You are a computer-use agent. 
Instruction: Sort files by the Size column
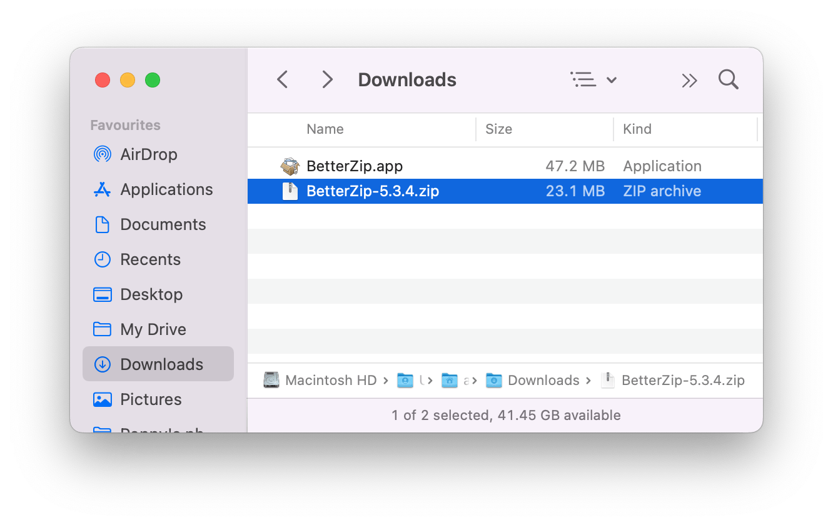coord(498,129)
